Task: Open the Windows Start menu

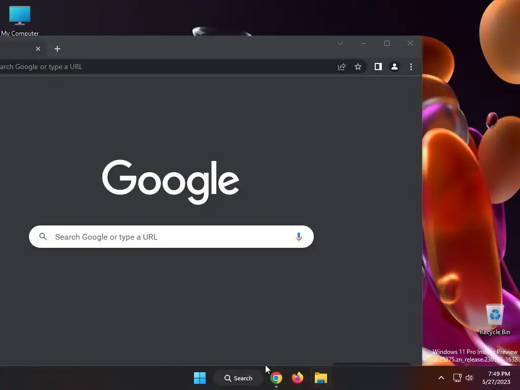Action: point(200,378)
